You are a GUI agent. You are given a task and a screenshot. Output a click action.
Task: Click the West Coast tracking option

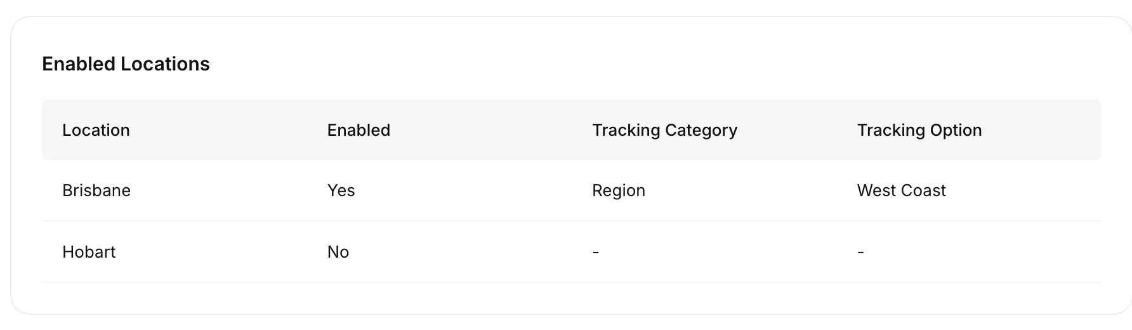click(x=901, y=190)
